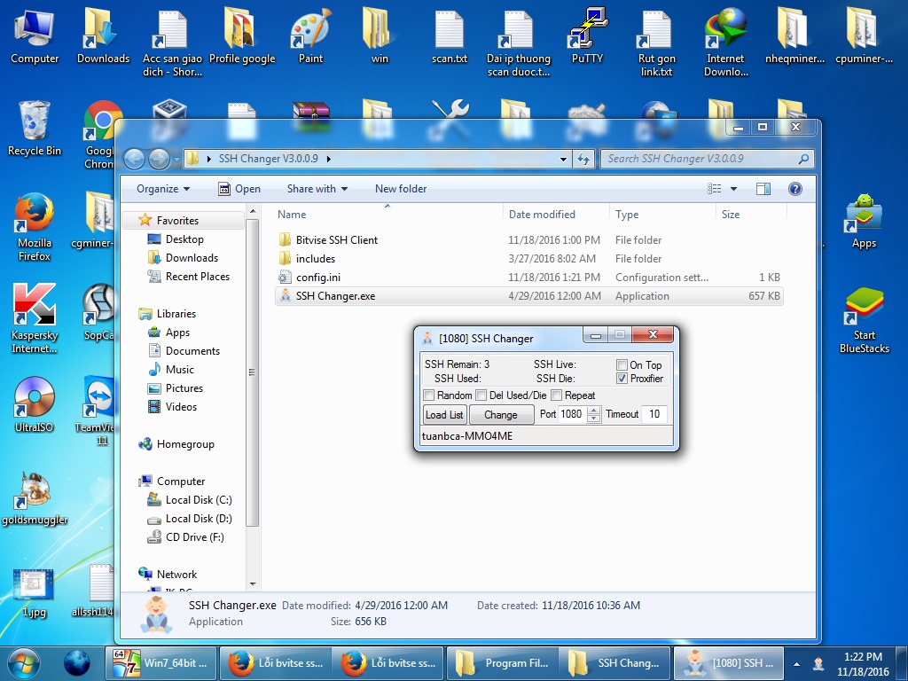Image resolution: width=908 pixels, height=681 pixels.
Task: Open the PuTTY desktop shortcut
Action: point(587,35)
